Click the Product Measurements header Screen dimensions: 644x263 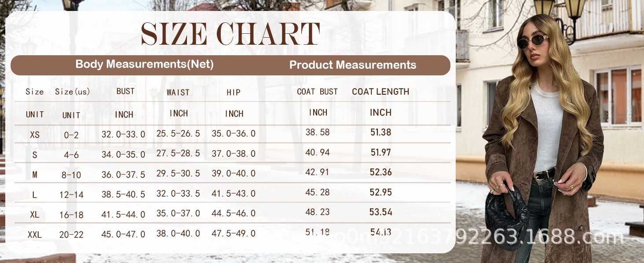pyautogui.click(x=352, y=65)
